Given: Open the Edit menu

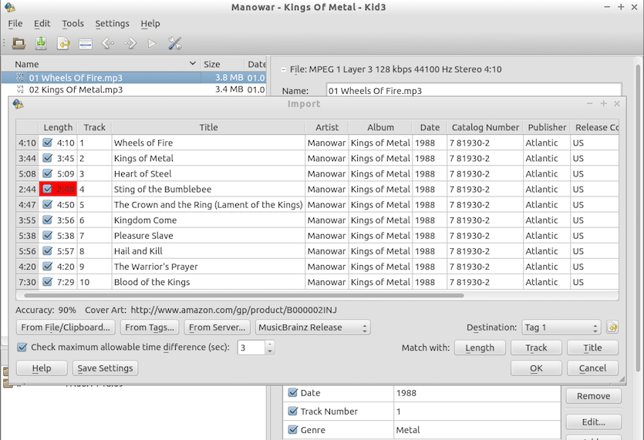Looking at the screenshot, I should [x=42, y=24].
